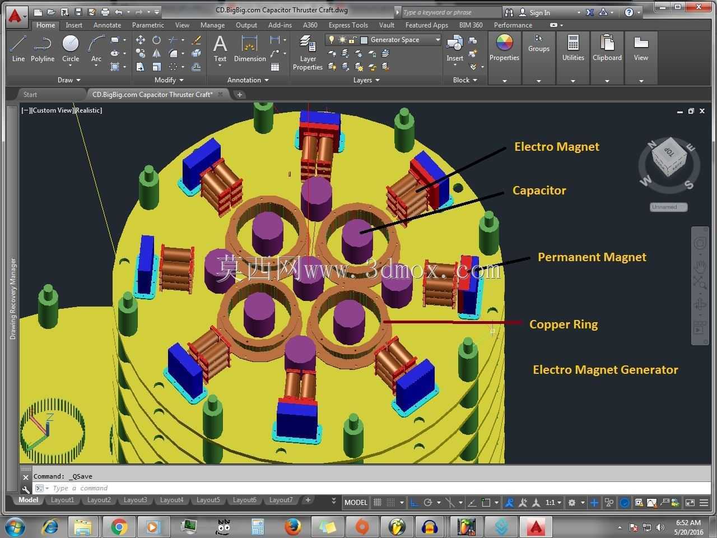Screen dimensions: 717x538
Task: Insert a Table from Annotation panel
Action: click(275, 67)
